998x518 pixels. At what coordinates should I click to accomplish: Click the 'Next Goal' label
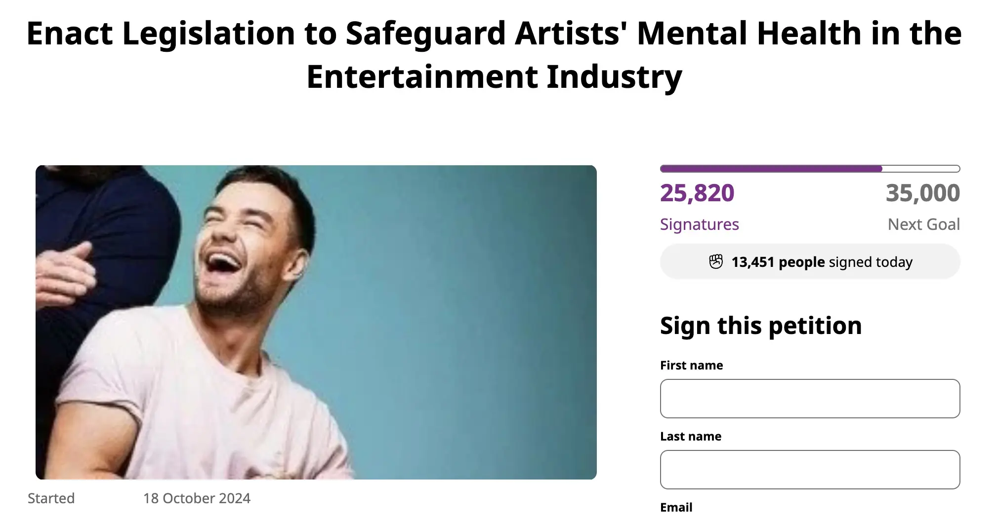[923, 224]
